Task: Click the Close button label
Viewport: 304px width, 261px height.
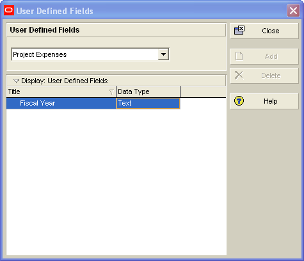Action: click(271, 31)
